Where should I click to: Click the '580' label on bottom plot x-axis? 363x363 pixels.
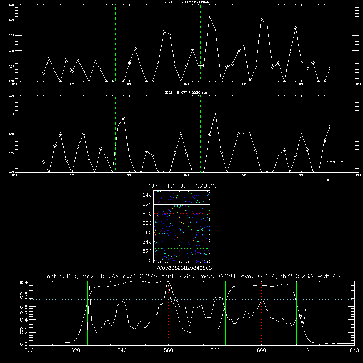(x=215, y=351)
